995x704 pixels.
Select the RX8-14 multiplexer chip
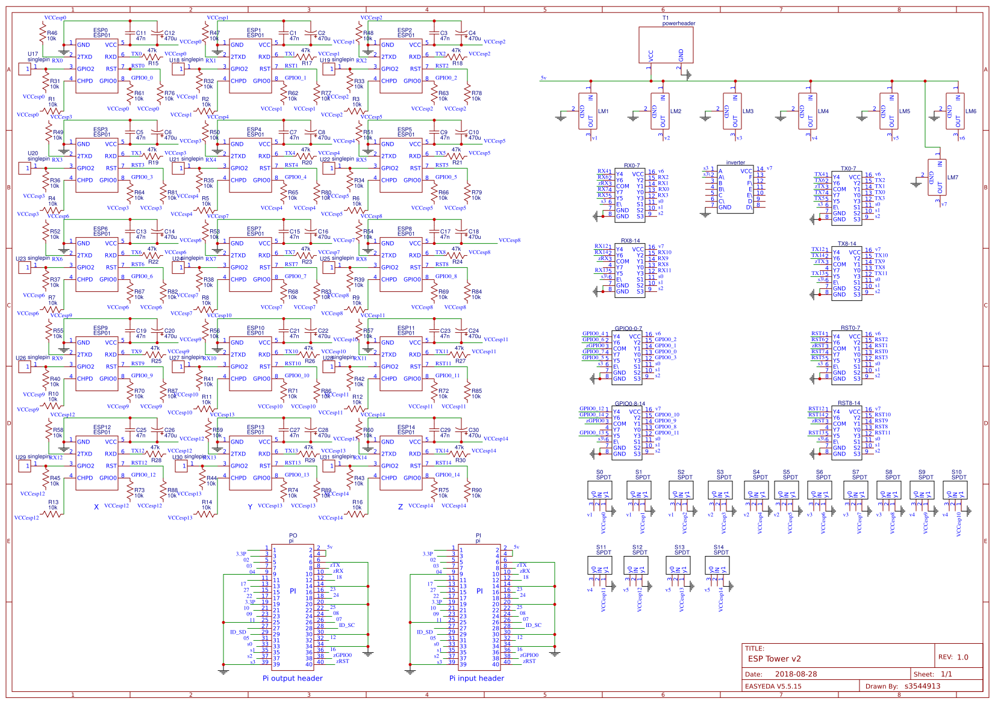pyautogui.click(x=630, y=271)
